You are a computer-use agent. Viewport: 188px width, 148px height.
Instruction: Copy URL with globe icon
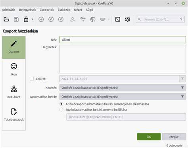[93, 19]
